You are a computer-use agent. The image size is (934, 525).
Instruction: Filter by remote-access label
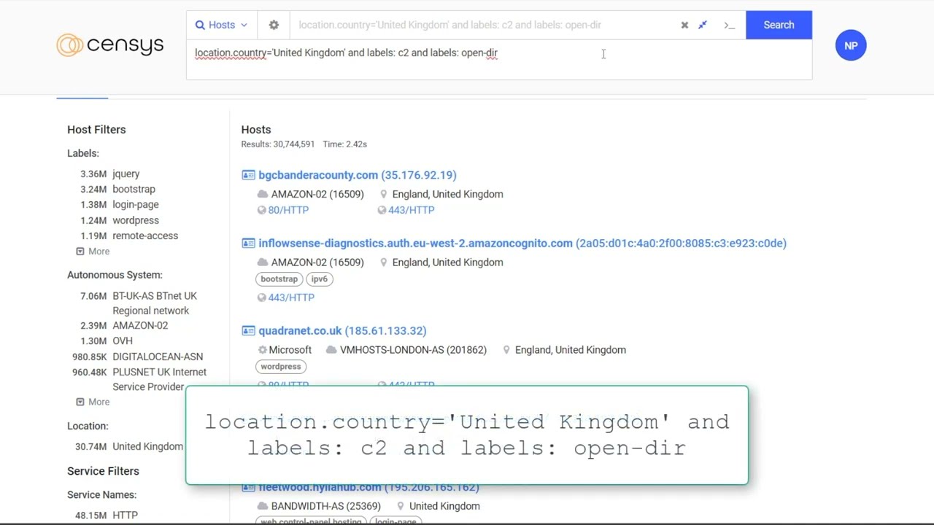click(x=144, y=236)
